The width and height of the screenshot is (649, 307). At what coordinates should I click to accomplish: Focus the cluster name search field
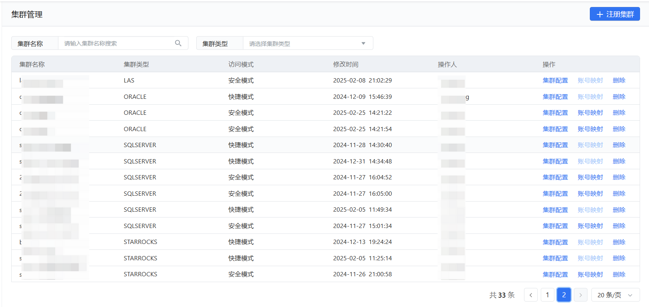pyautogui.click(x=117, y=43)
